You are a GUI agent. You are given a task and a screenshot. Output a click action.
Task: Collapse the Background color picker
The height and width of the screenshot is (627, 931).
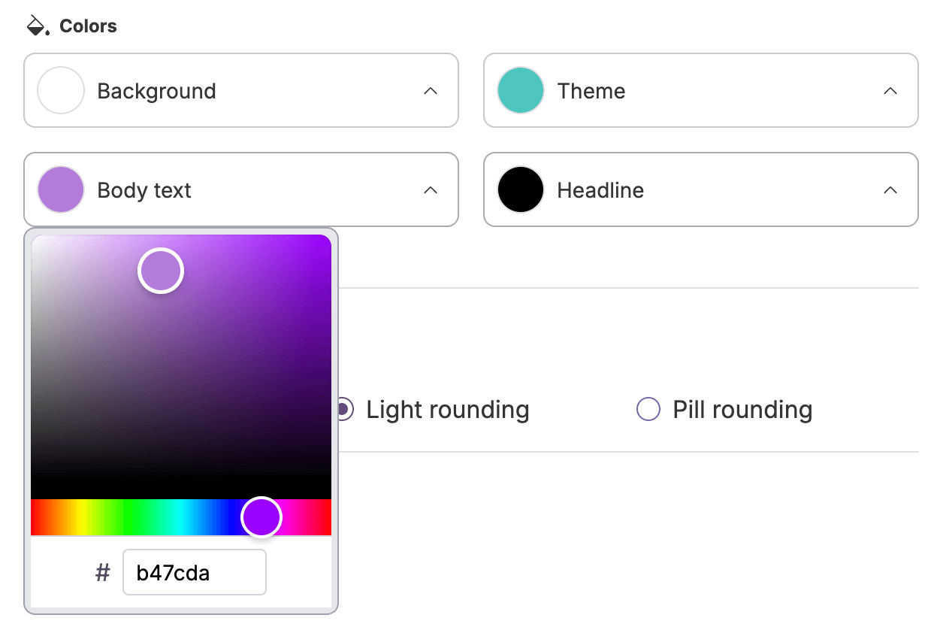pos(431,90)
